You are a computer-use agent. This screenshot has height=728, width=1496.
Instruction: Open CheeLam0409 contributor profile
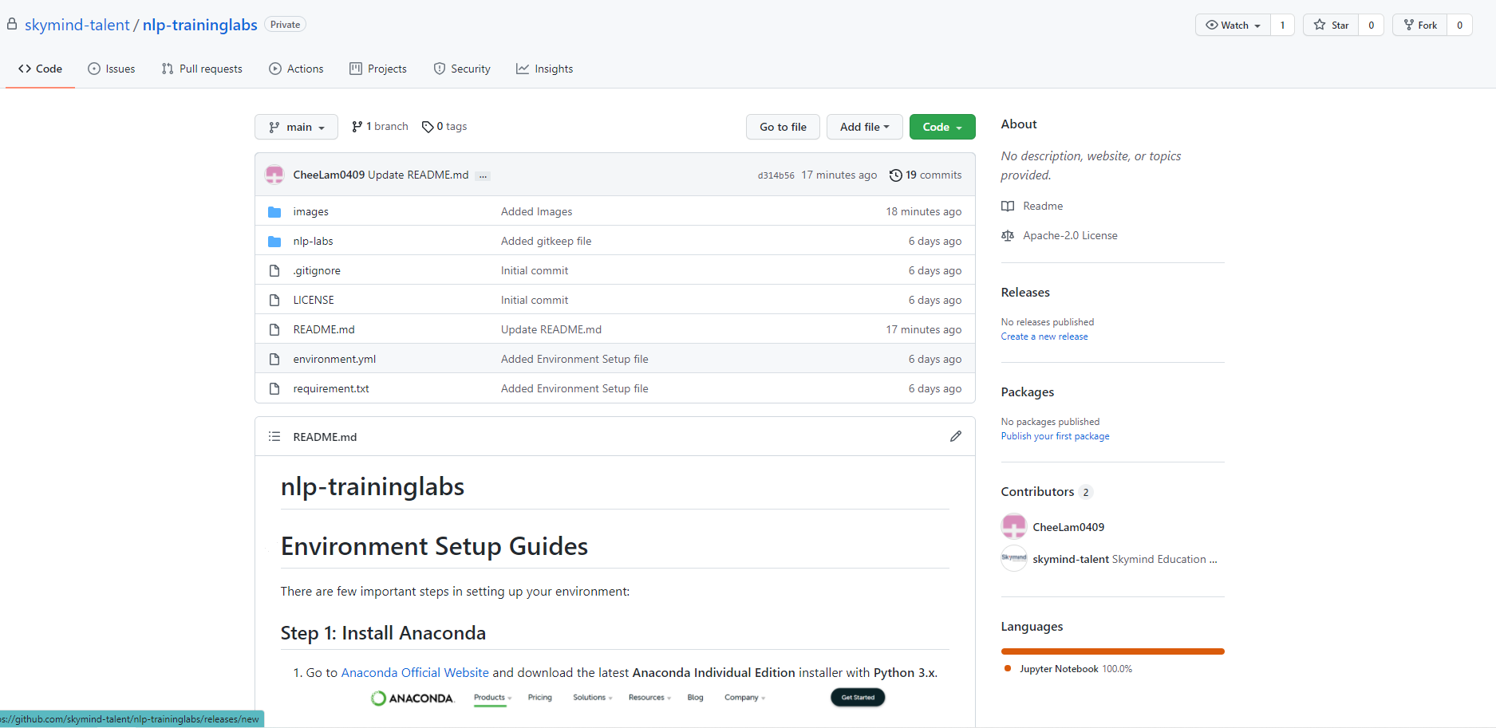(x=1068, y=527)
